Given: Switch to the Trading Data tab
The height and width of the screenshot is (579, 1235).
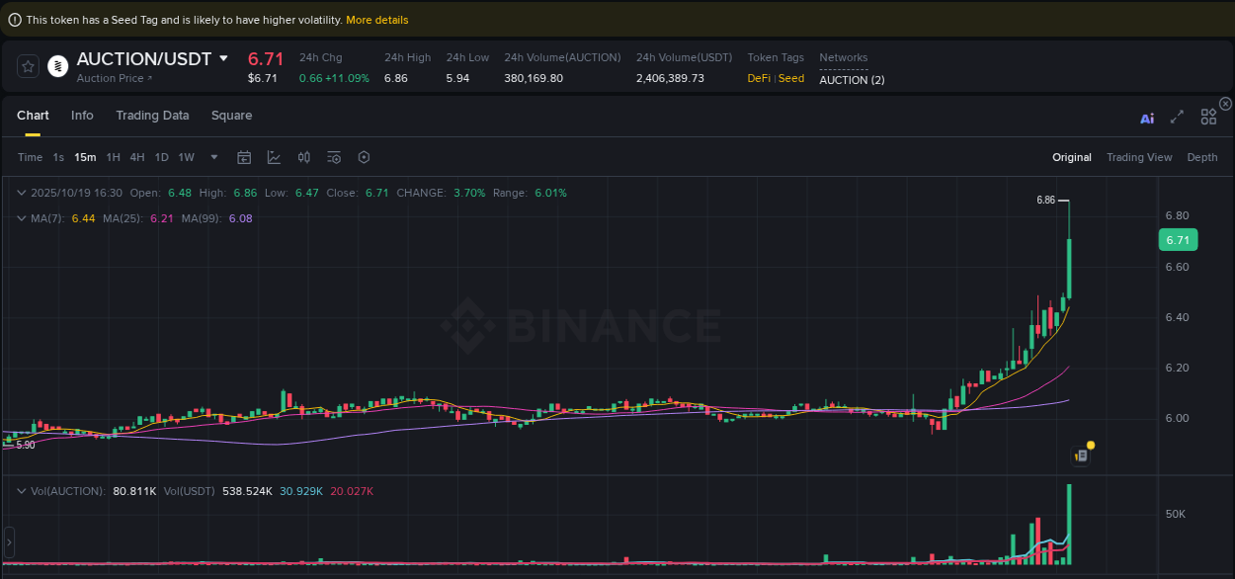Looking at the screenshot, I should click(x=152, y=116).
